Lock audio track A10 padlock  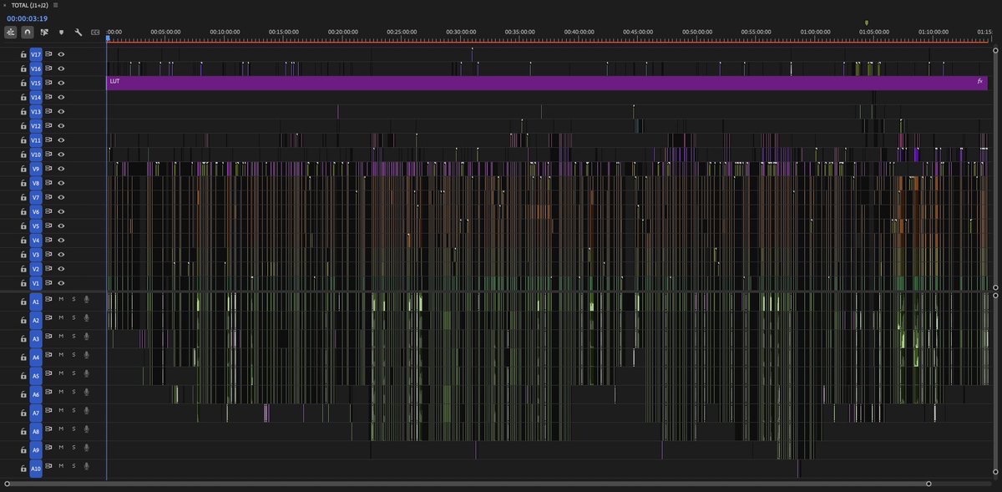tap(23, 469)
